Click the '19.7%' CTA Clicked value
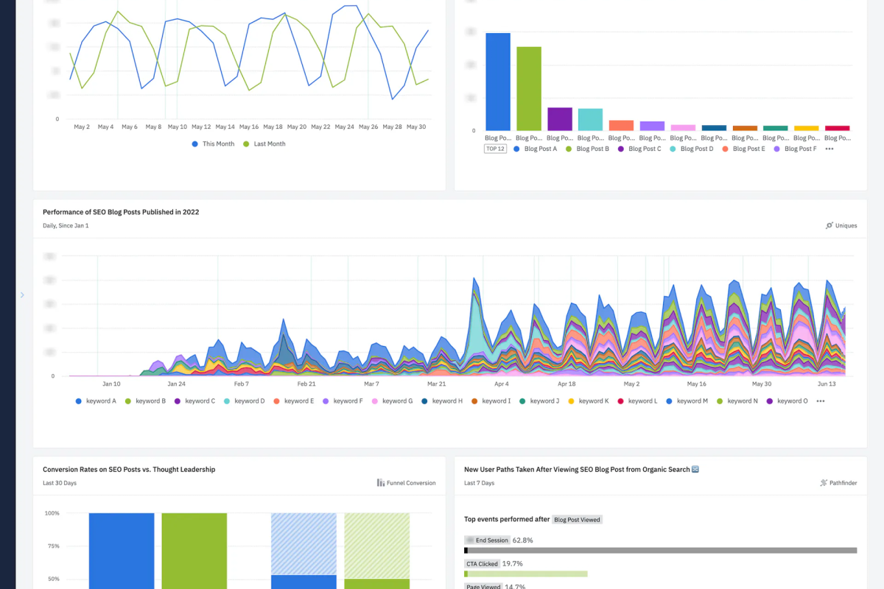884x589 pixels. 513,564
